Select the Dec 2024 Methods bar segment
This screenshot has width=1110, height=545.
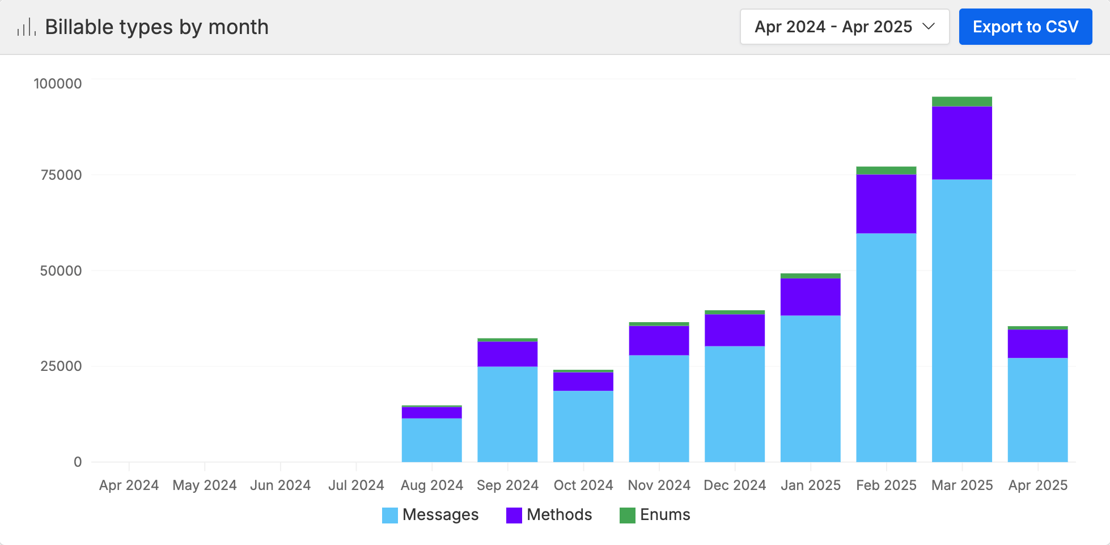[735, 330]
